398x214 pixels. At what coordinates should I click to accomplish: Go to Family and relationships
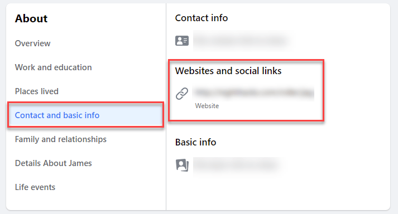click(x=61, y=139)
